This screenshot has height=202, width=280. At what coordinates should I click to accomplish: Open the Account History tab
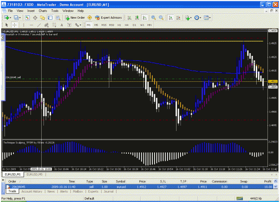click(x=32, y=191)
